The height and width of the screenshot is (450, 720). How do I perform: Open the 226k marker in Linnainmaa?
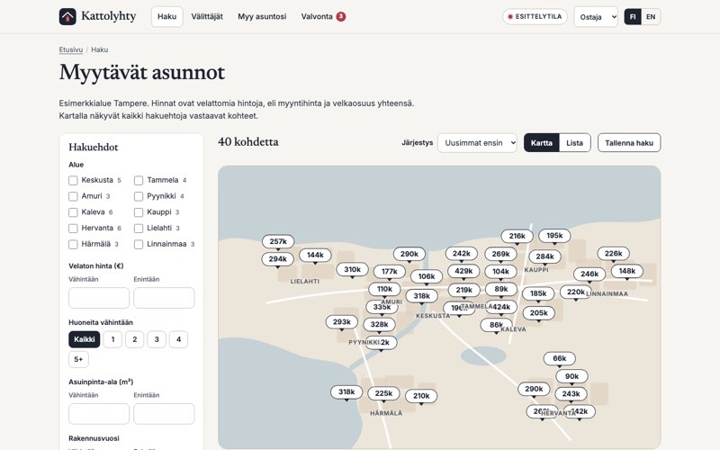click(614, 254)
